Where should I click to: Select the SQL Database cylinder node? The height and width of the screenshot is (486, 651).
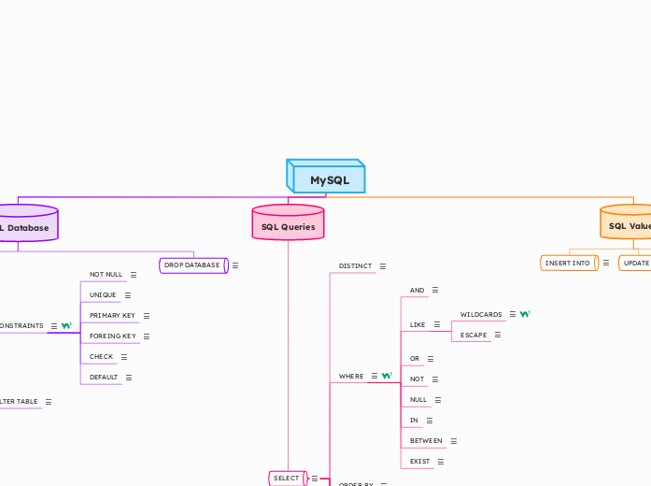pos(29,223)
